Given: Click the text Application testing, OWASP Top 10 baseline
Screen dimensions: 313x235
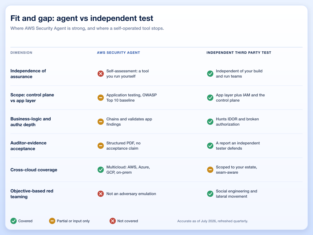Looking at the screenshot, I should click(x=131, y=98).
